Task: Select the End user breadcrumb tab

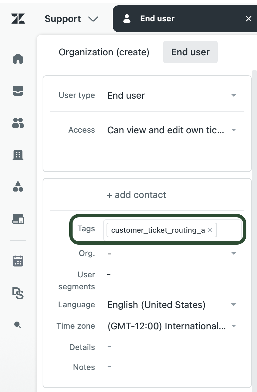Action: coord(190,52)
